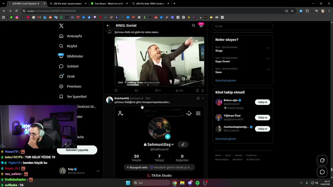This screenshot has height=187, width=333.
Task: Open Bokun oğlu's profile name
Action: (x=230, y=100)
